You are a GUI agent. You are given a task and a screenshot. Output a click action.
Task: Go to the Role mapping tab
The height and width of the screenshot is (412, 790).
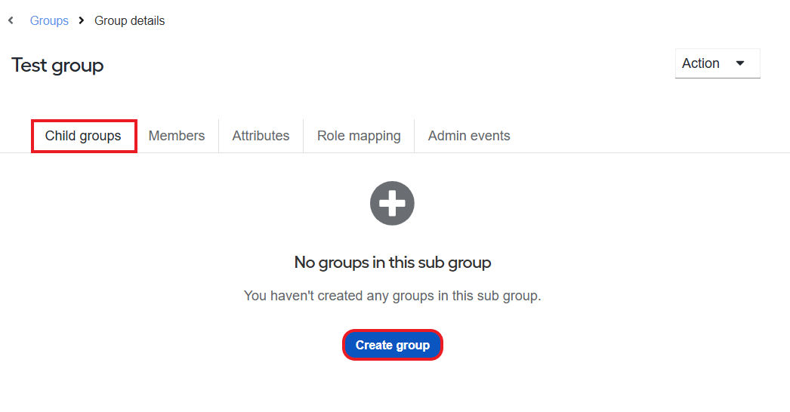(359, 136)
